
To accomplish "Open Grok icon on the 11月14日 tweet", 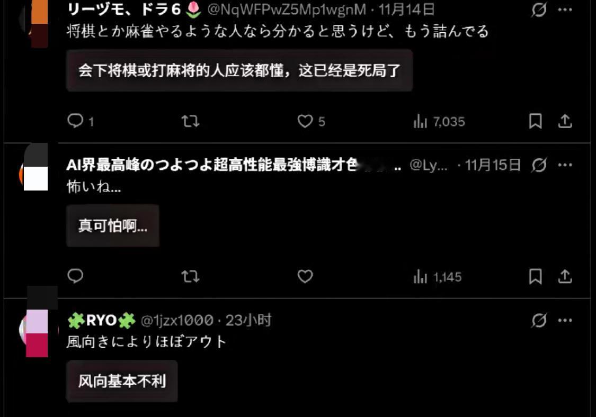I will click(539, 10).
